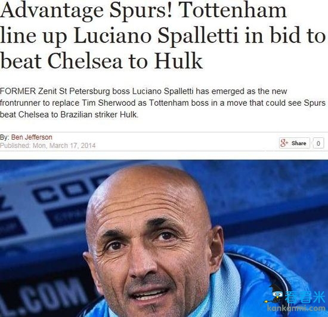Select 'beat Chelsea to Hulk' headline line
The image size is (328, 317).
(101, 61)
